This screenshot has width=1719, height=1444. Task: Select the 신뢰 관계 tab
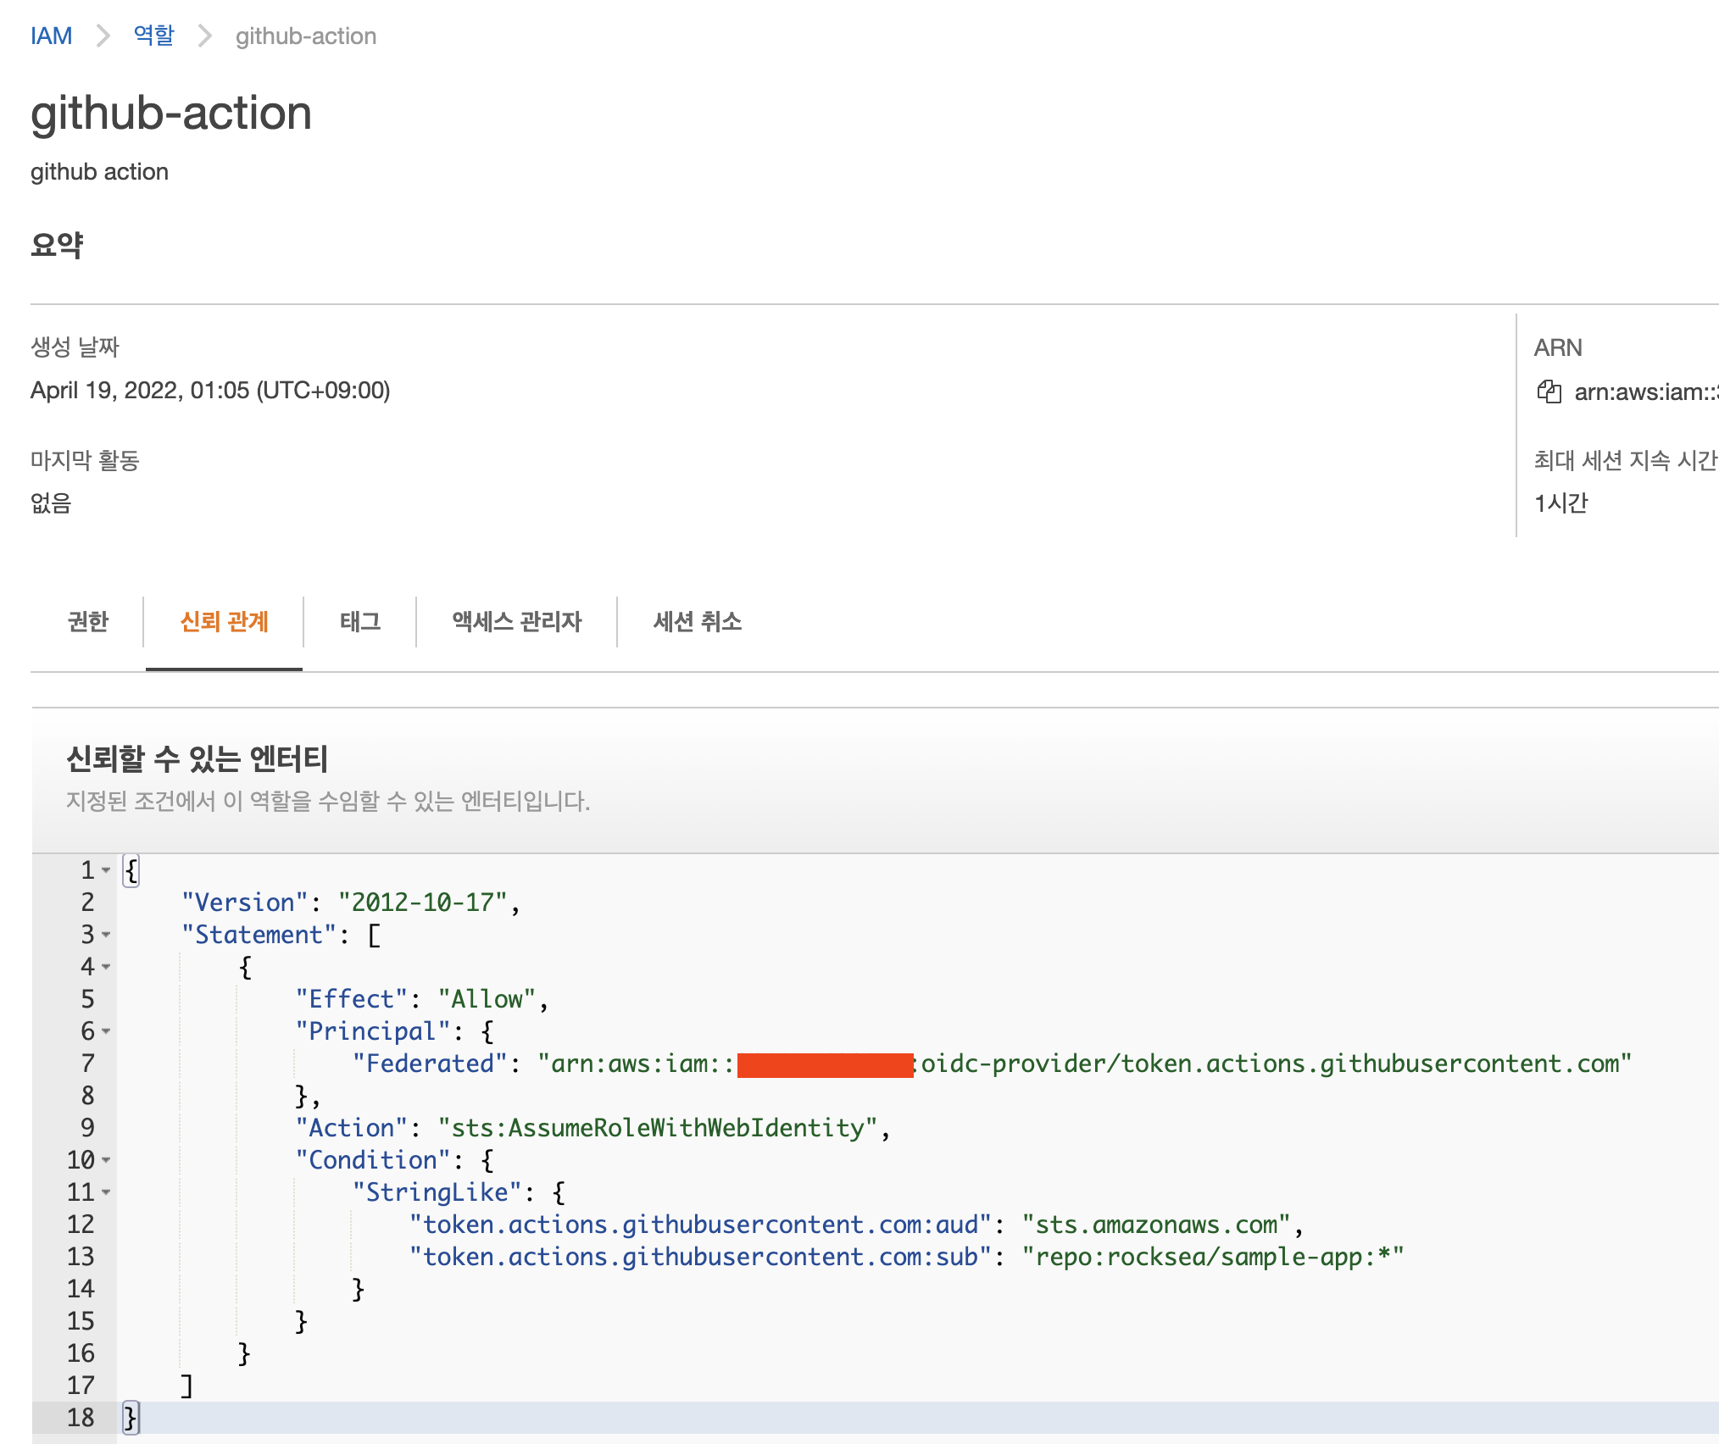point(224,621)
